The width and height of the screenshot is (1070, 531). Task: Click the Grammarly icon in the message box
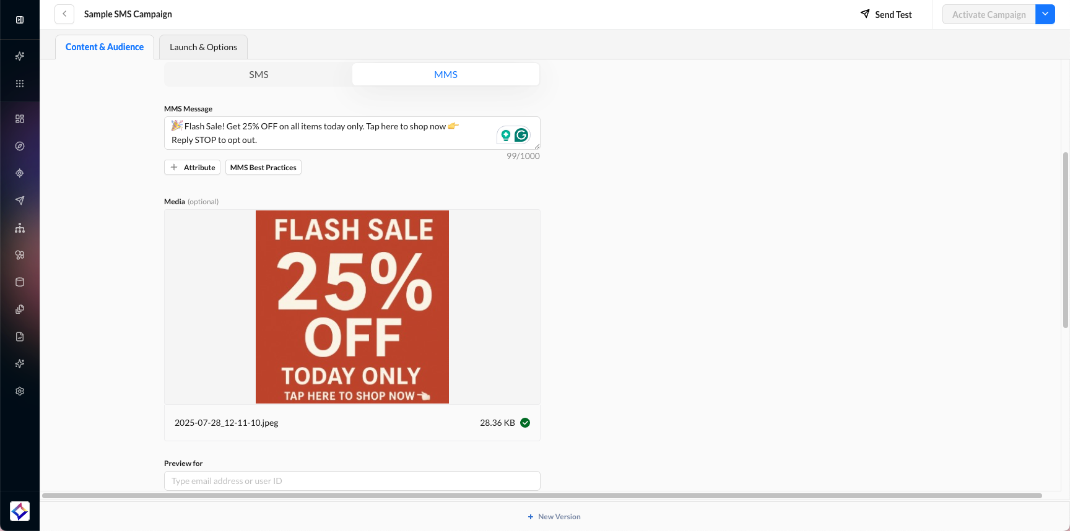tap(521, 135)
